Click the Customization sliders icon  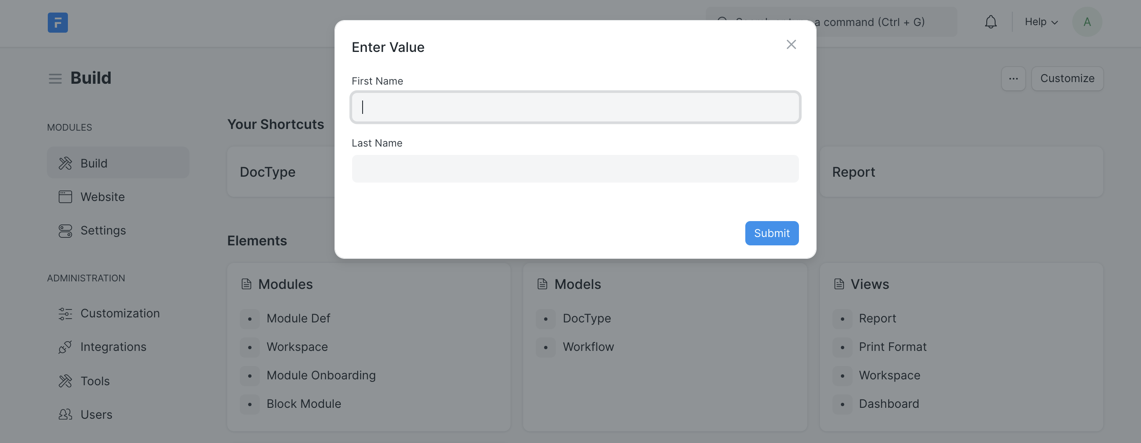pos(65,314)
